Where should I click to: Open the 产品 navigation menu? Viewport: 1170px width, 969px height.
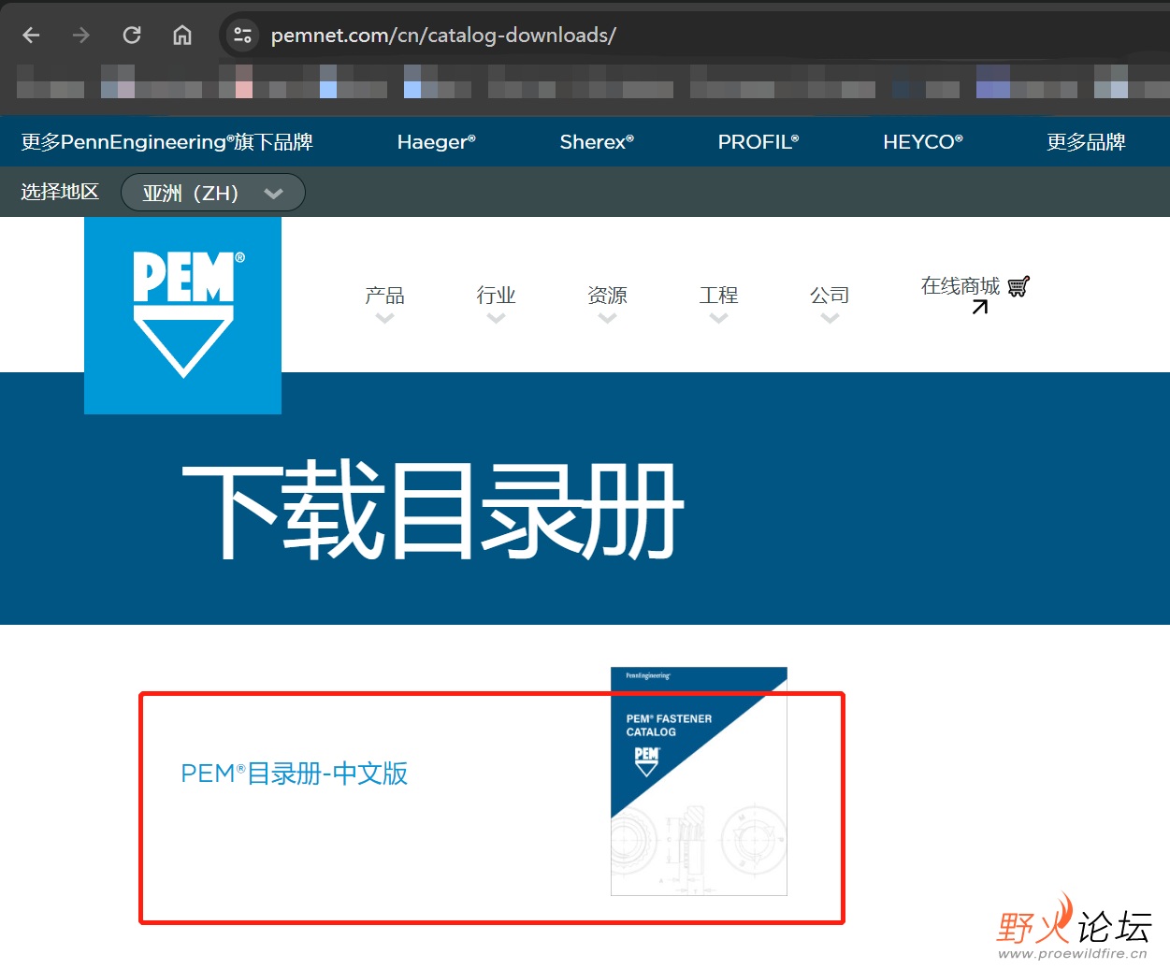pyautogui.click(x=384, y=296)
